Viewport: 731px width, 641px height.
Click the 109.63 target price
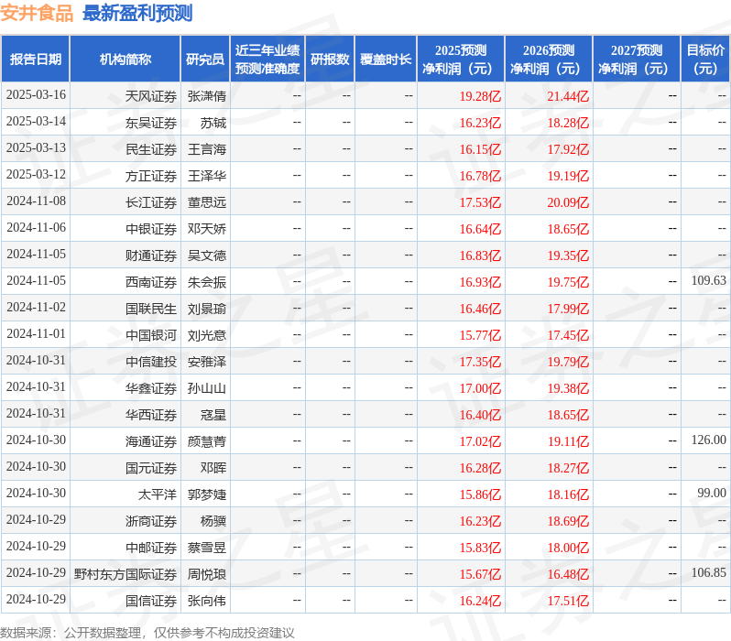click(709, 280)
